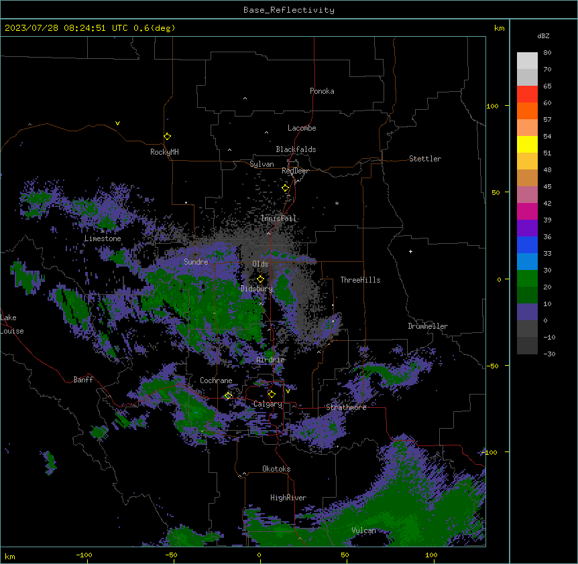Click the white asterisk marker above Limestone
Image resolution: width=578 pixels, height=564 pixels.
[103, 232]
